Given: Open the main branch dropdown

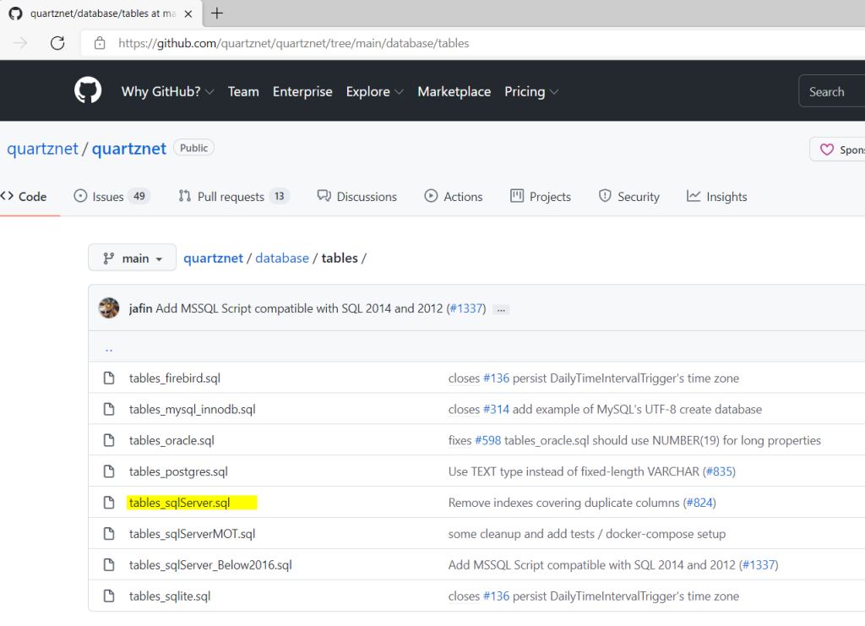Looking at the screenshot, I should tap(132, 258).
